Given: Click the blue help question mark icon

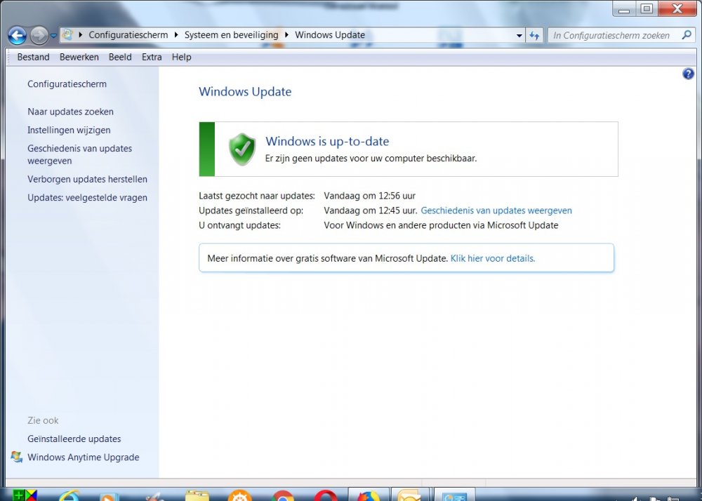Looking at the screenshot, I should point(688,74).
